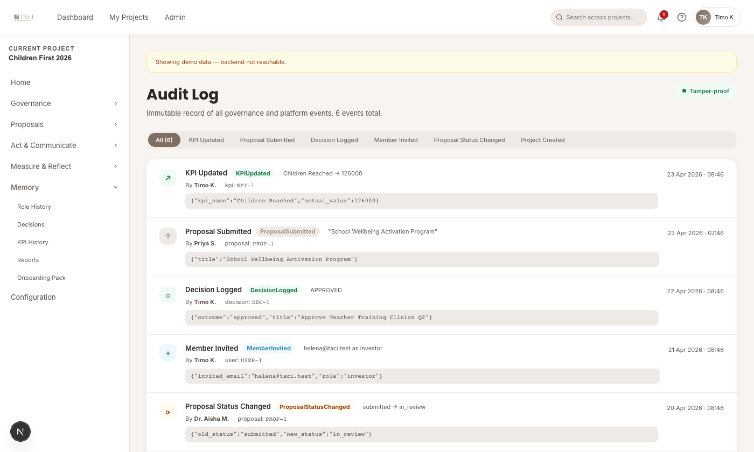This screenshot has width=754, height=452.
Task: Expand Act & Communicate chevron
Action: (115, 145)
